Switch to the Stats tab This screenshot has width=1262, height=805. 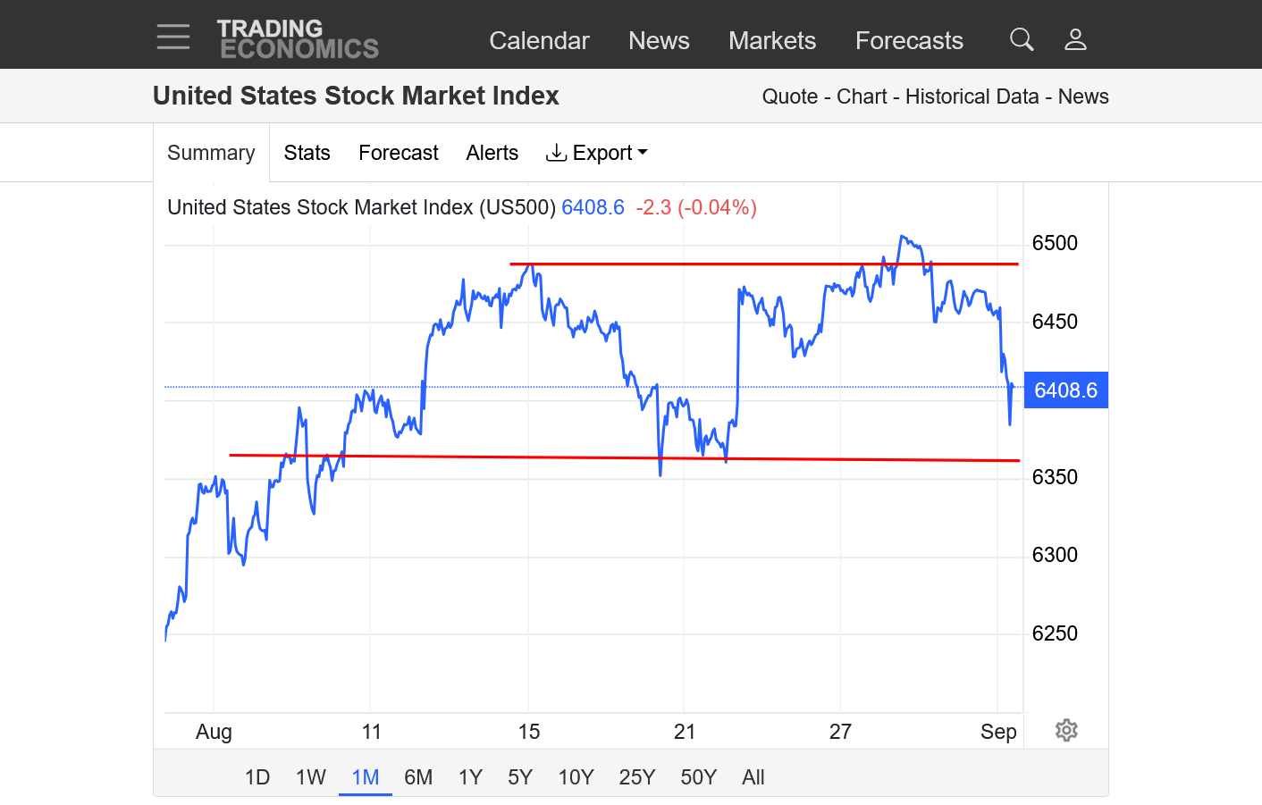click(307, 153)
